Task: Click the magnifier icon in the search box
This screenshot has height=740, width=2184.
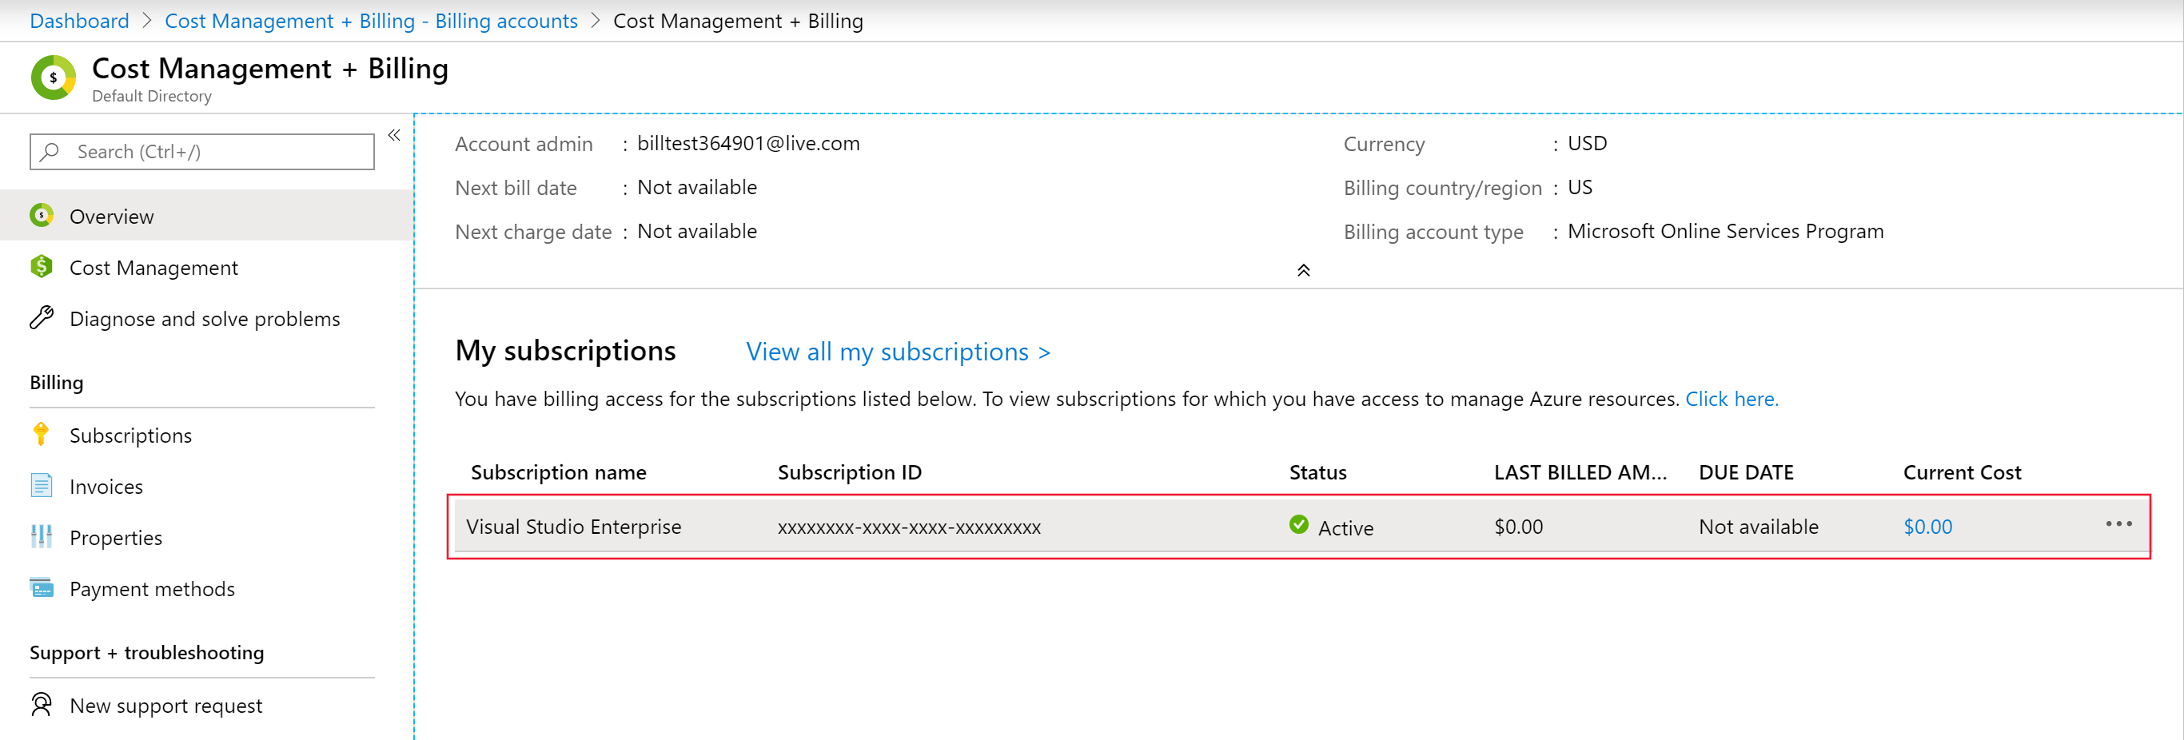Action: point(50,152)
